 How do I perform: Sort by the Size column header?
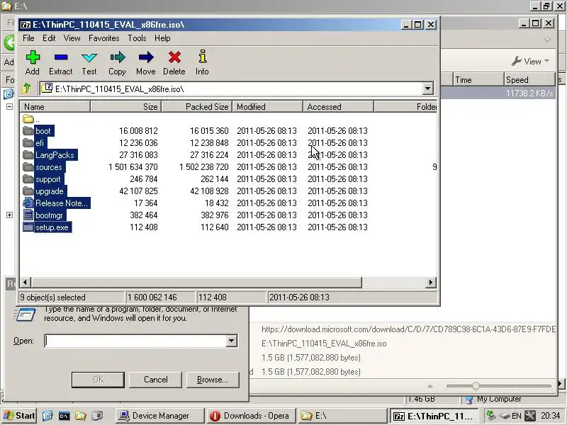[126, 107]
